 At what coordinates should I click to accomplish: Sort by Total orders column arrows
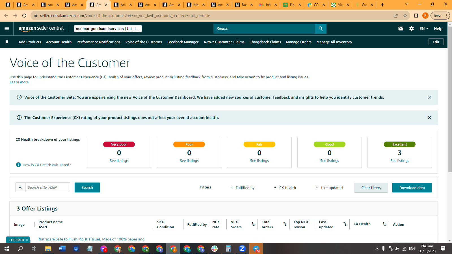click(285, 224)
